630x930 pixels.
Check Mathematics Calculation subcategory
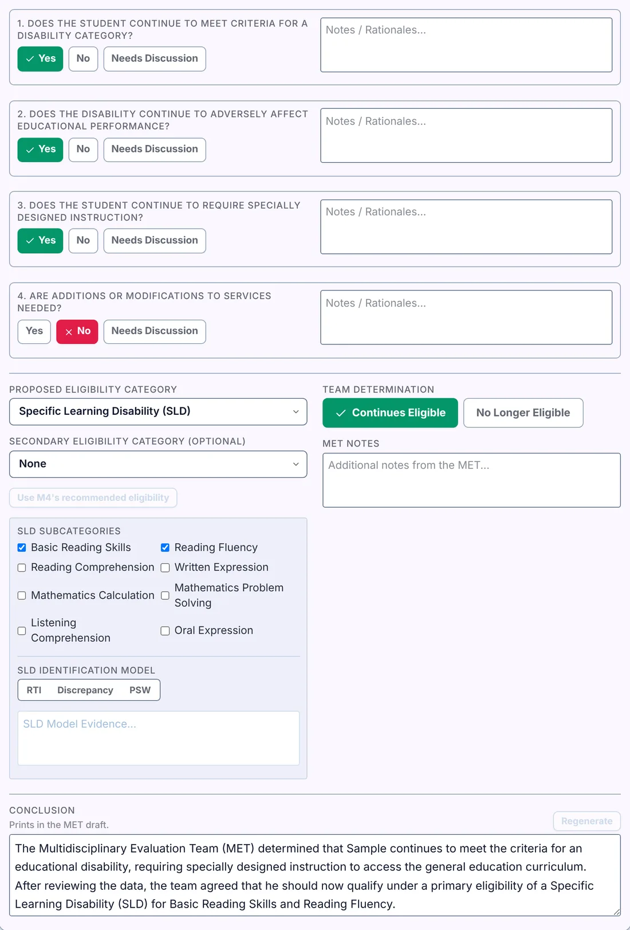[22, 596]
